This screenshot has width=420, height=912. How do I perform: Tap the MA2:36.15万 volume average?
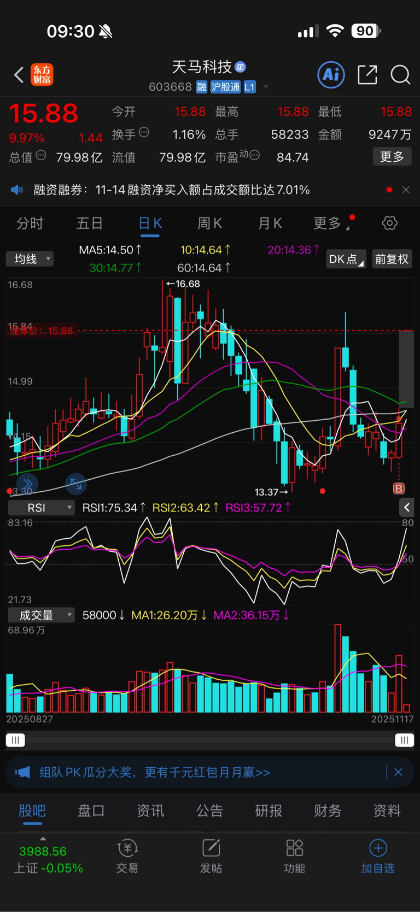(251, 615)
